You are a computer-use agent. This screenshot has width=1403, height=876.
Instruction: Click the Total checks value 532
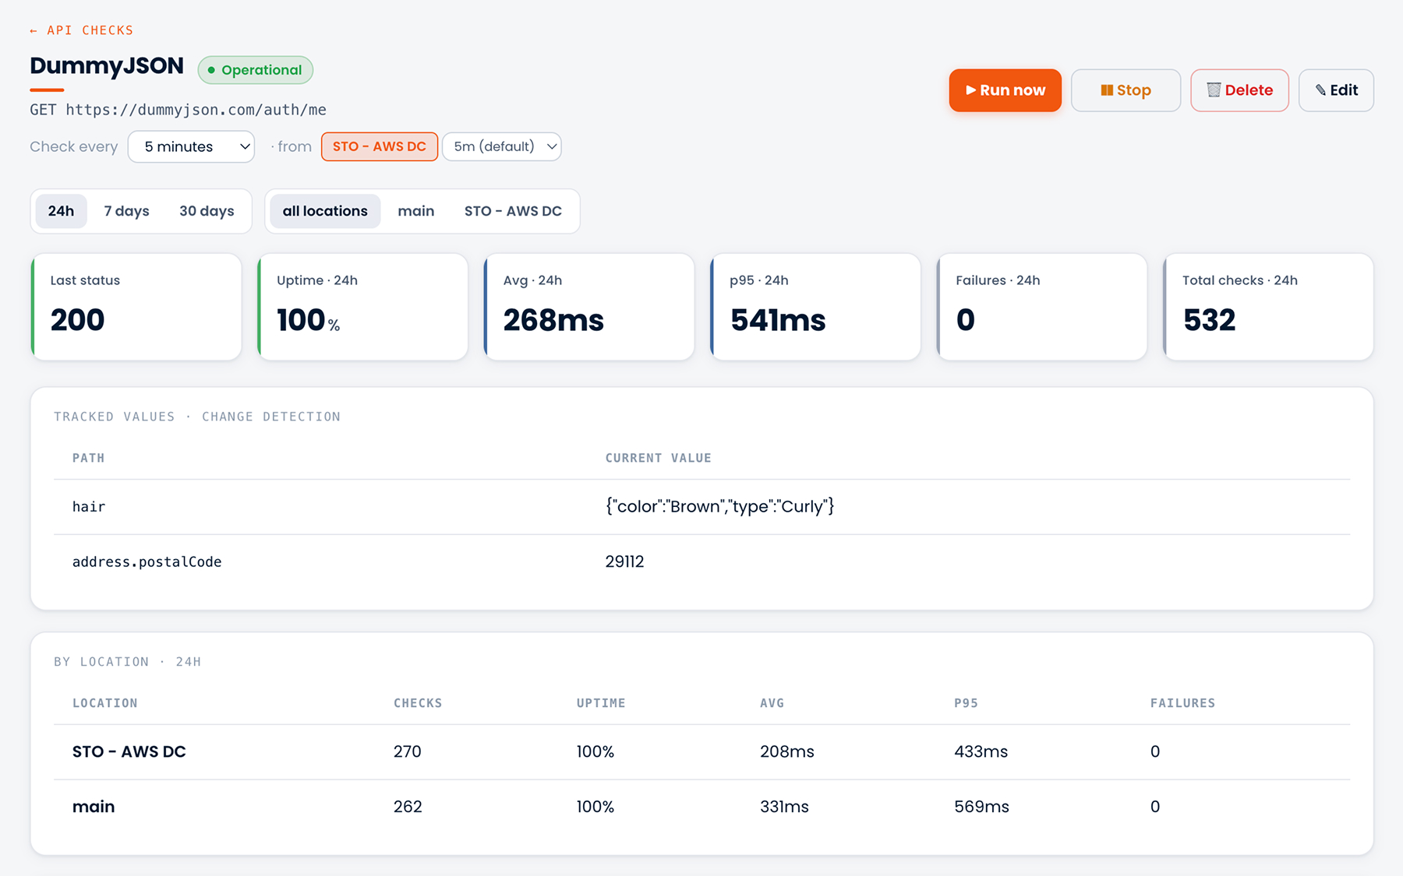click(1209, 320)
